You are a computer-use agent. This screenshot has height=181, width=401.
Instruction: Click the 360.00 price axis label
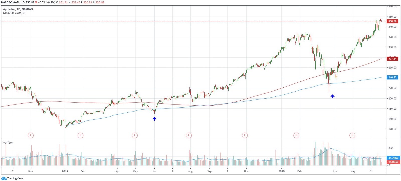click(x=392, y=17)
